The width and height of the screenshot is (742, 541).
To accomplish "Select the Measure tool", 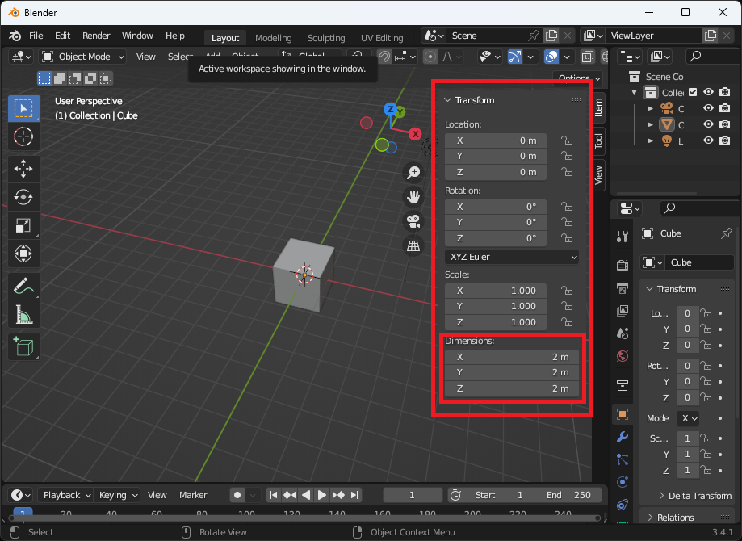I will click(x=23, y=314).
